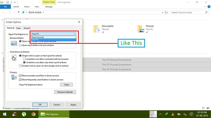Open the File Explorer help icon
This screenshot has width=211, height=118.
coord(209,6)
